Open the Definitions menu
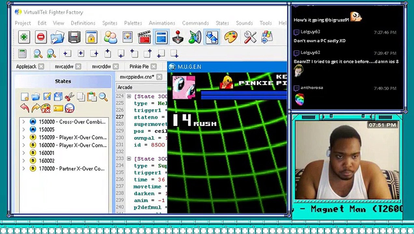This screenshot has height=234, width=414. (83, 23)
